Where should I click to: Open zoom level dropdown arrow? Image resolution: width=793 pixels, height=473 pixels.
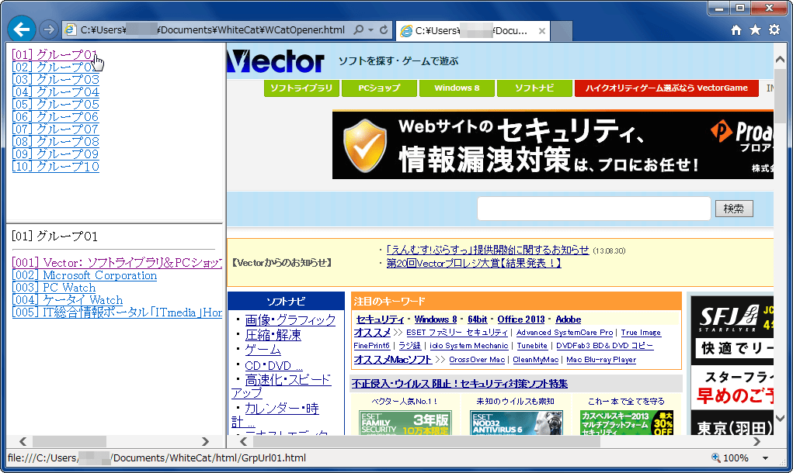click(766, 458)
